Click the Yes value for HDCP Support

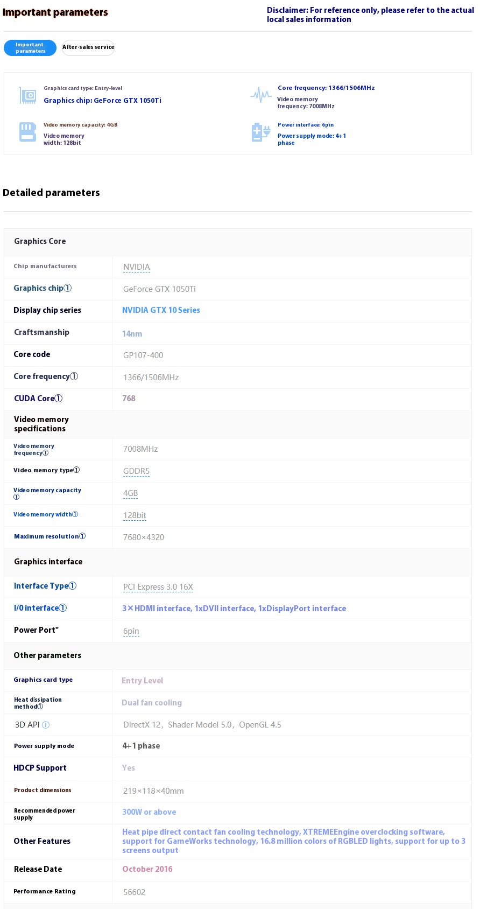click(x=129, y=768)
